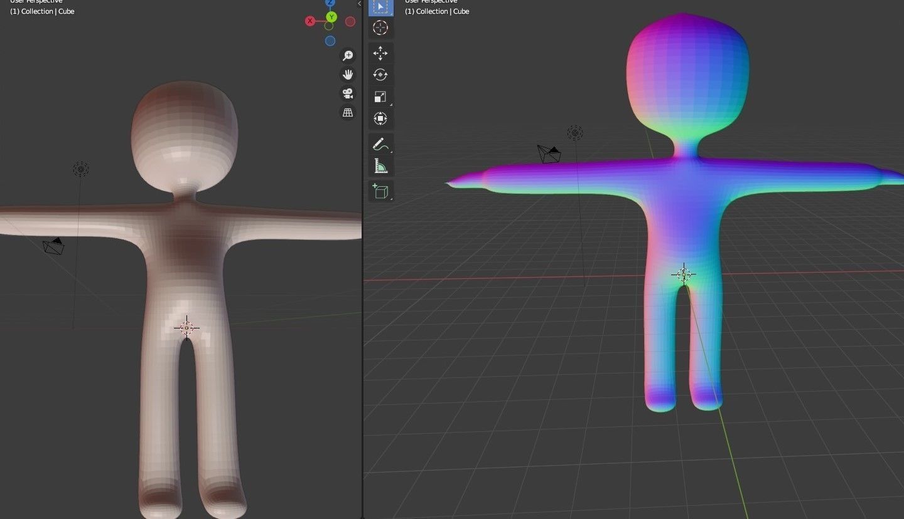904x519 pixels.
Task: Select the Scale tool
Action: 380,96
